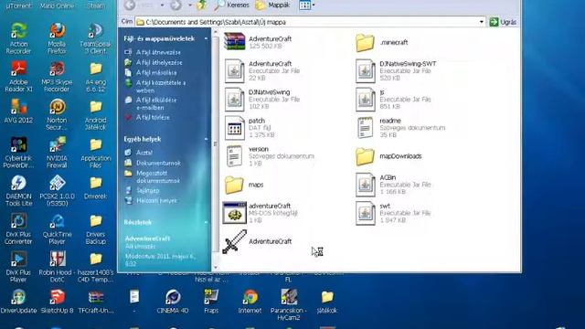This screenshot has width=585, height=329.
Task: Select the readme text document
Action: click(x=400, y=128)
